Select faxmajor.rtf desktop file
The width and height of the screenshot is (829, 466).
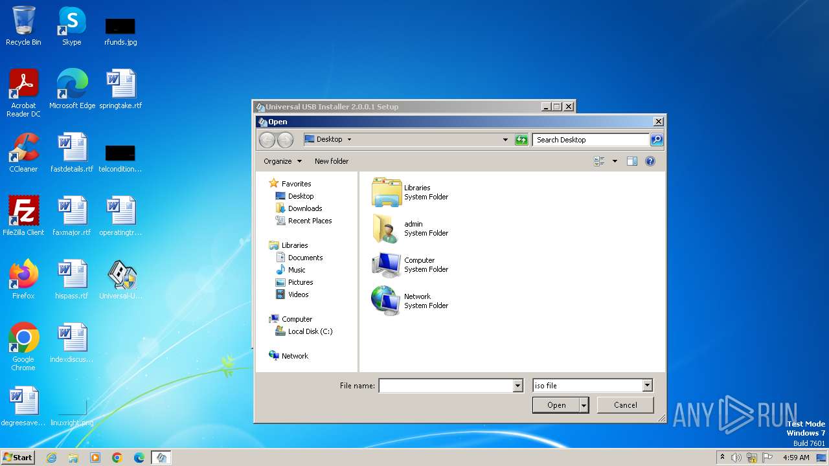click(x=72, y=216)
